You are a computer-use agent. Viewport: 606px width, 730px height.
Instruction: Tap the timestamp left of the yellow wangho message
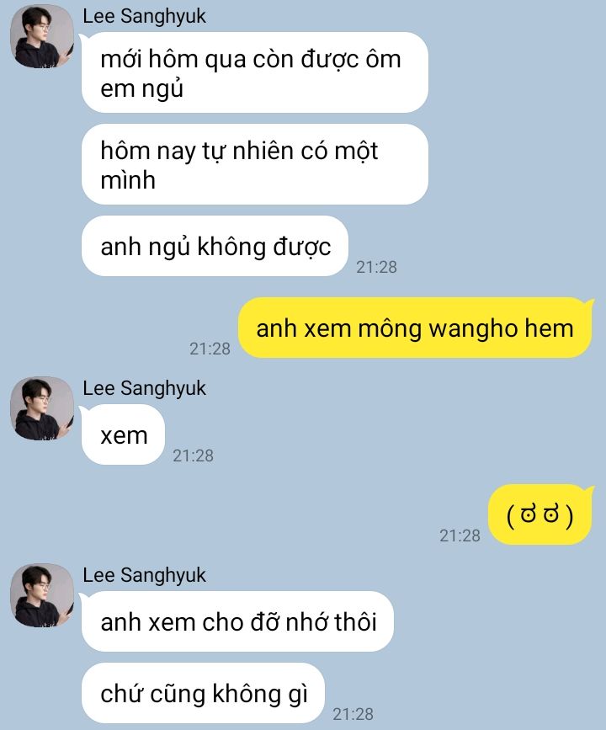click(x=210, y=349)
